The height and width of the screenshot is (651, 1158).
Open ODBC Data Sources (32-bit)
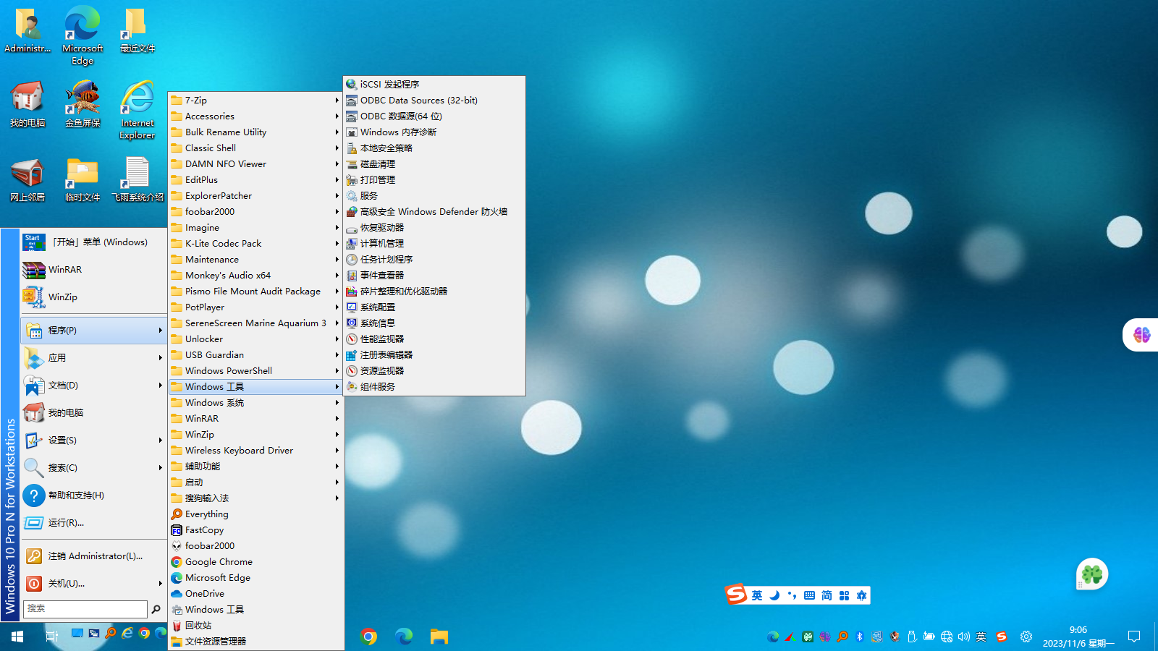[x=434, y=101]
